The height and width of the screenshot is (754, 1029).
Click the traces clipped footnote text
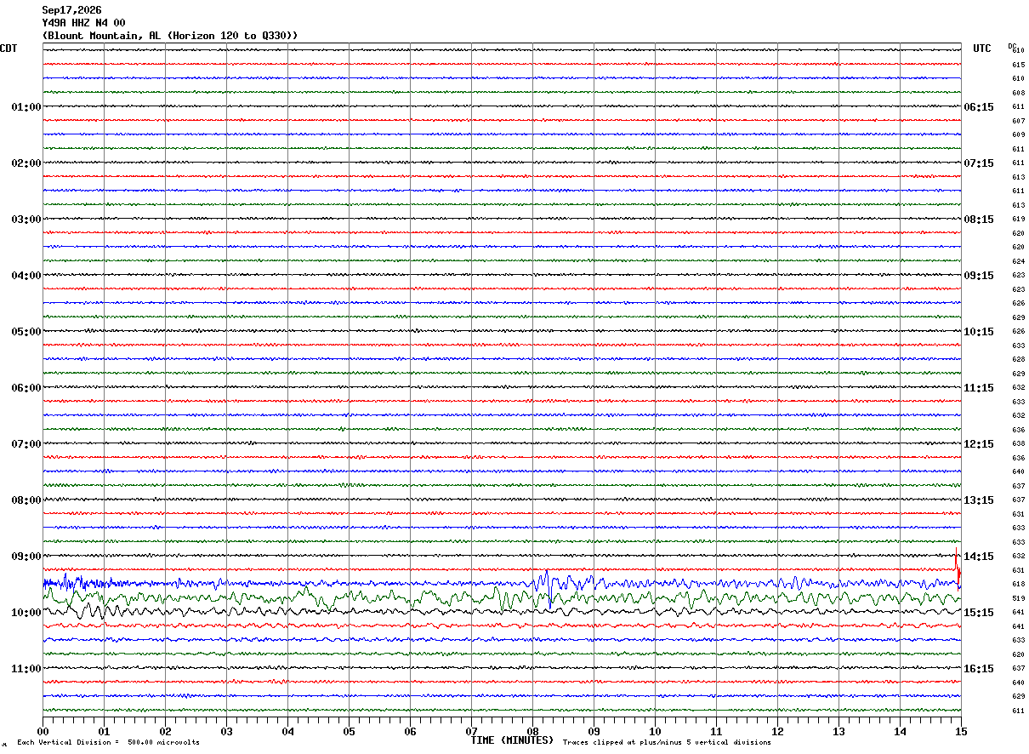667,743
